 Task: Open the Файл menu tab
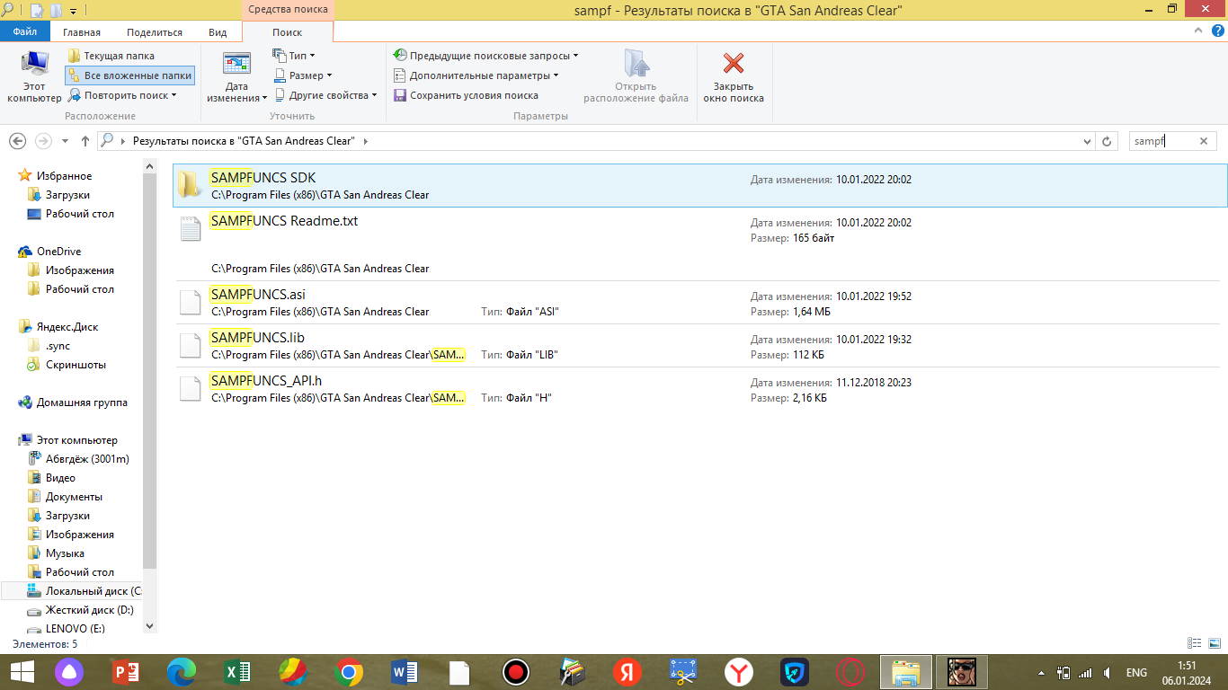click(x=25, y=32)
